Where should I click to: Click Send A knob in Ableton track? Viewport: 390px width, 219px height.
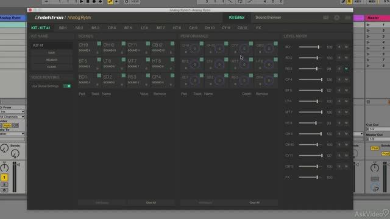pos(4,148)
